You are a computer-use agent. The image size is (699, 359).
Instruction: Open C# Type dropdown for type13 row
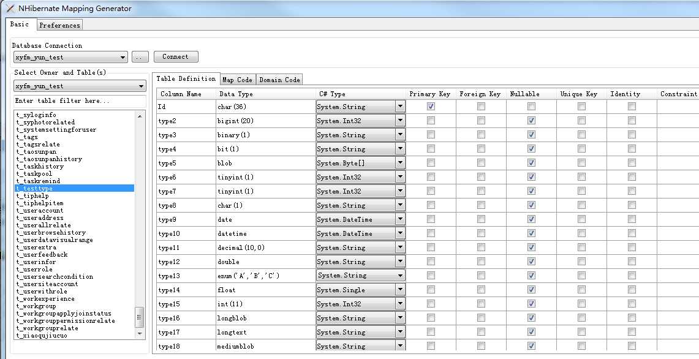point(400,276)
